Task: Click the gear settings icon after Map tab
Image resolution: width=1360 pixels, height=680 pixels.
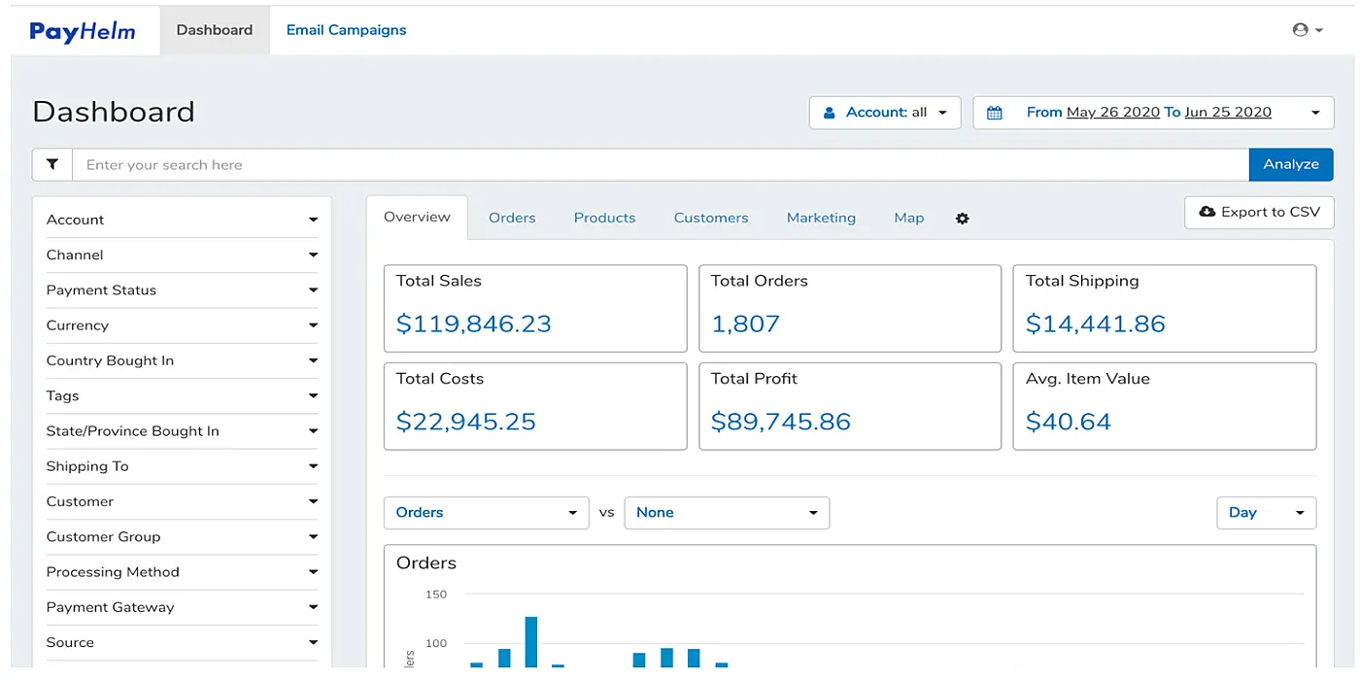Action: (x=962, y=219)
